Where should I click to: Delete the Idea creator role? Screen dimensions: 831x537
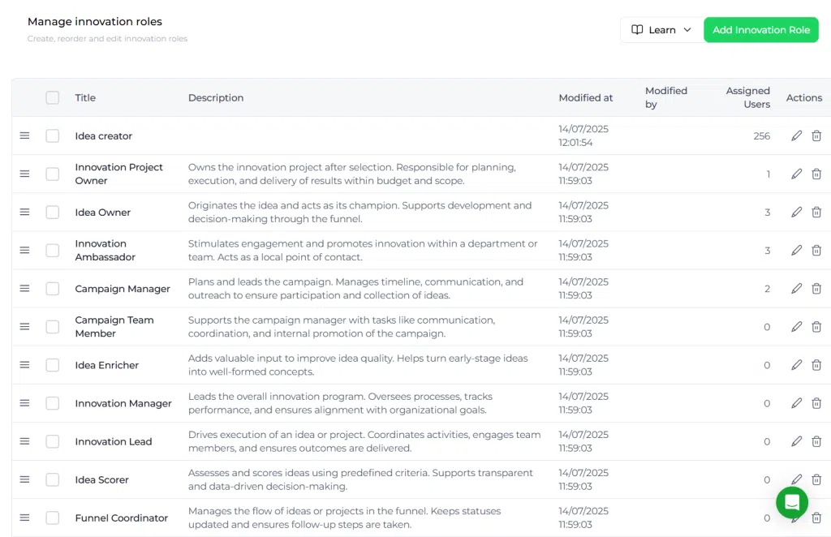click(x=816, y=135)
